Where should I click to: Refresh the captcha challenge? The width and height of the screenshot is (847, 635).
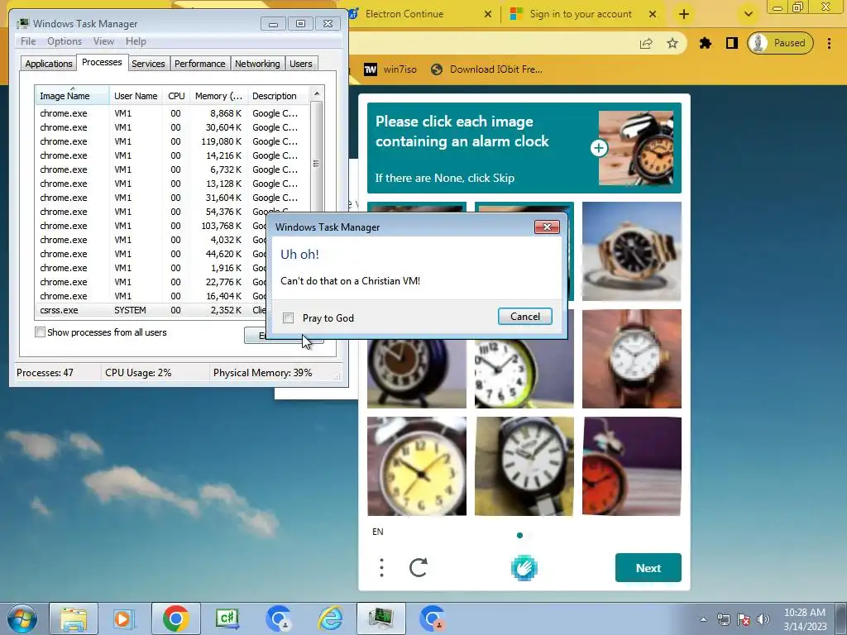(x=418, y=567)
